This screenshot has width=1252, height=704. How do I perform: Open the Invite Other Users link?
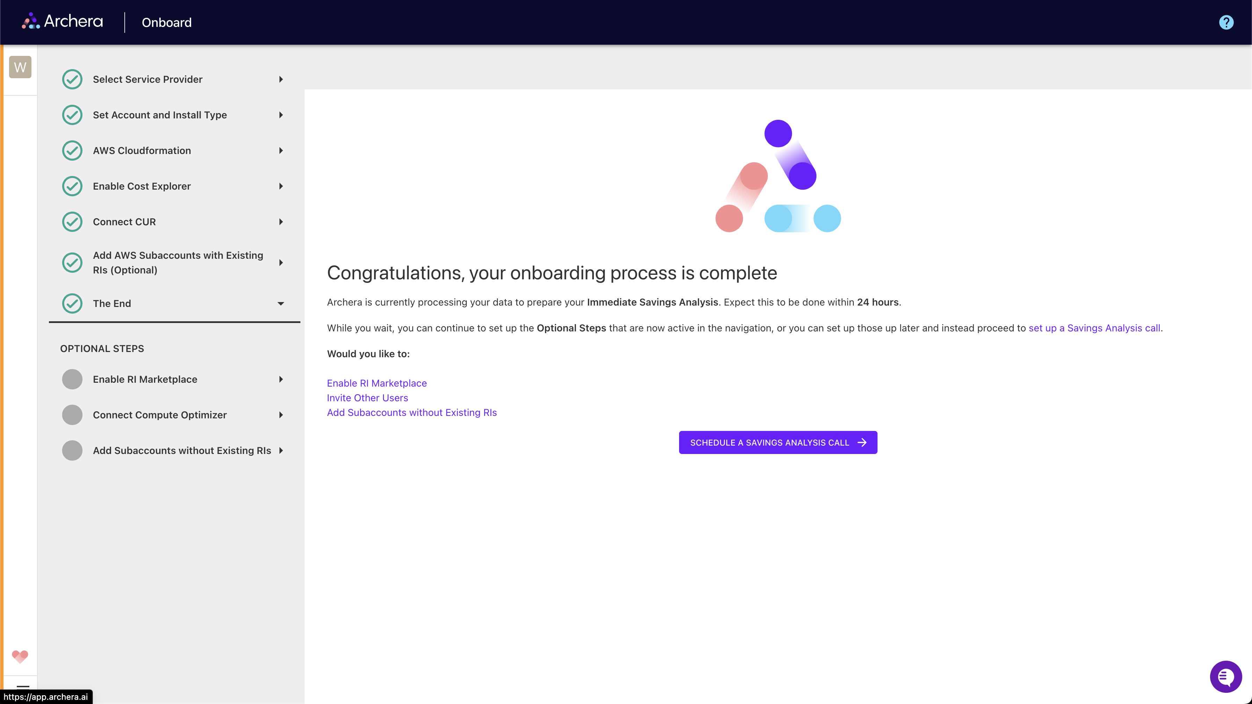(367, 398)
